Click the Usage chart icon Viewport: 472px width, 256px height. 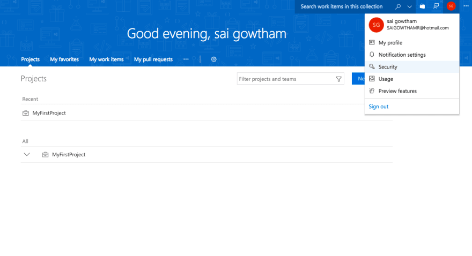click(372, 78)
